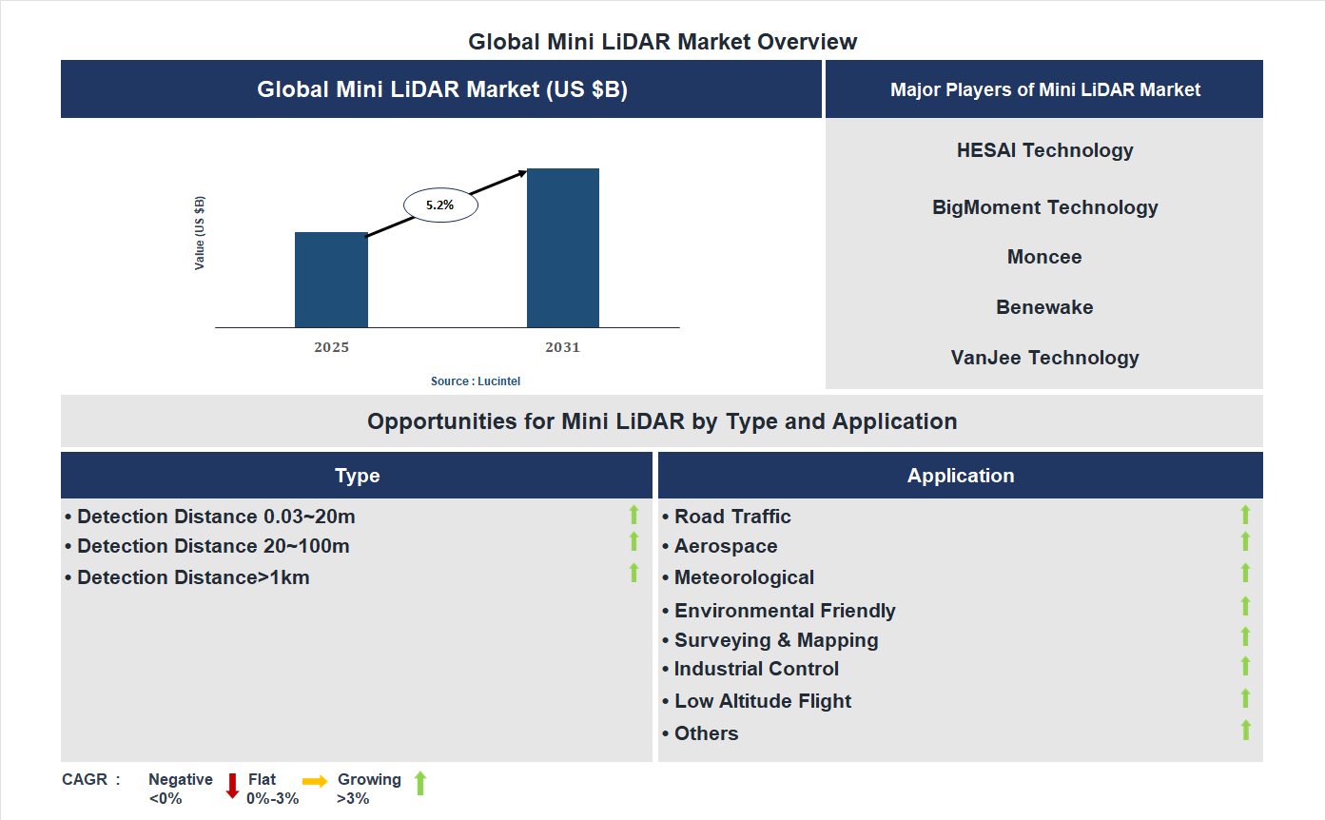The height and width of the screenshot is (820, 1325).
Task: Click the growth arrow next to Others
Action: [1245, 731]
